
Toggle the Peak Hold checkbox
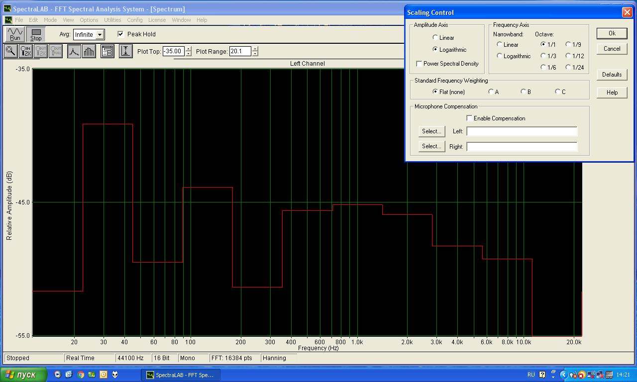[120, 34]
